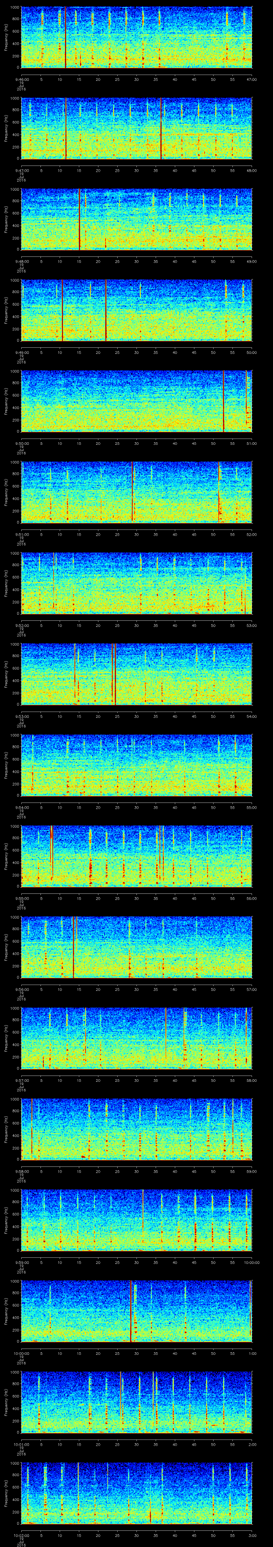Select the spectrogram panel starting at 9:58:00
Viewport: 273px width, 1547px height.
[136, 1129]
